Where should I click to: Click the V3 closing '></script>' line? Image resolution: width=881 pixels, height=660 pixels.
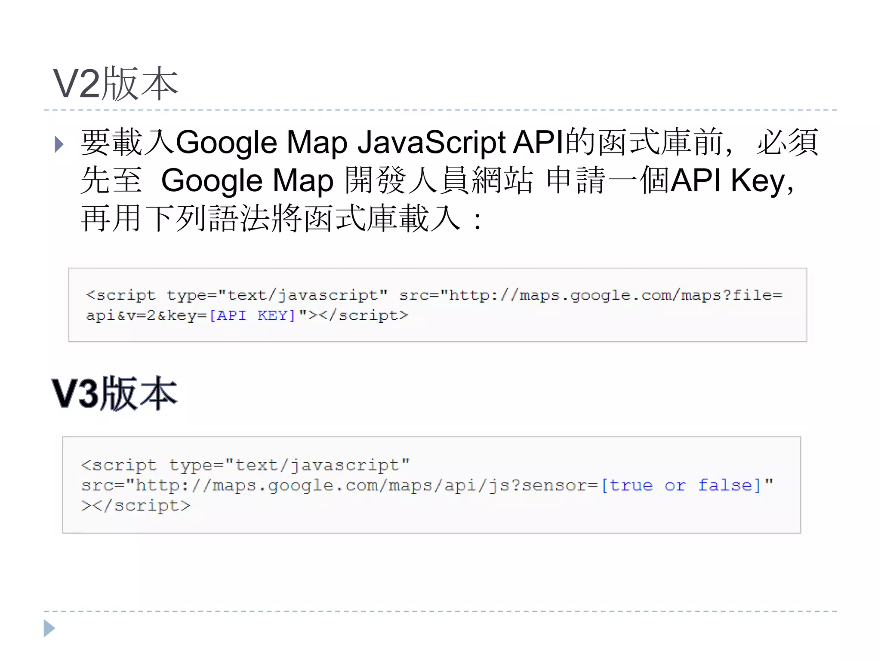[x=136, y=505]
